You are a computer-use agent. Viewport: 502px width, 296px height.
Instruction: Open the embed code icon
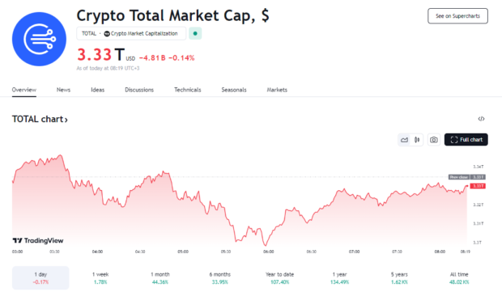pos(481,119)
